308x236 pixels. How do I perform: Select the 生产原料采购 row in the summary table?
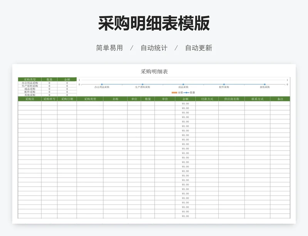point(47,86)
